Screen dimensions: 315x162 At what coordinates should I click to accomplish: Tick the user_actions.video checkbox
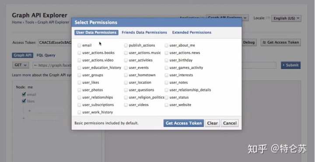(79, 60)
